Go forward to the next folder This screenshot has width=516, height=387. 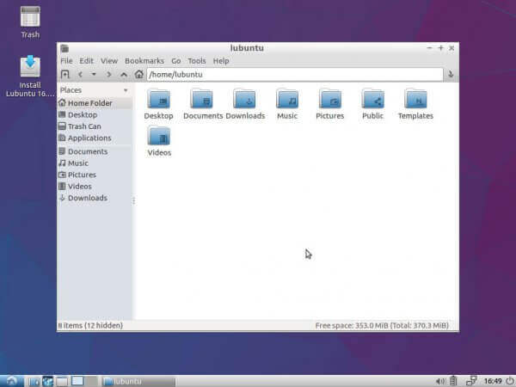(x=109, y=74)
